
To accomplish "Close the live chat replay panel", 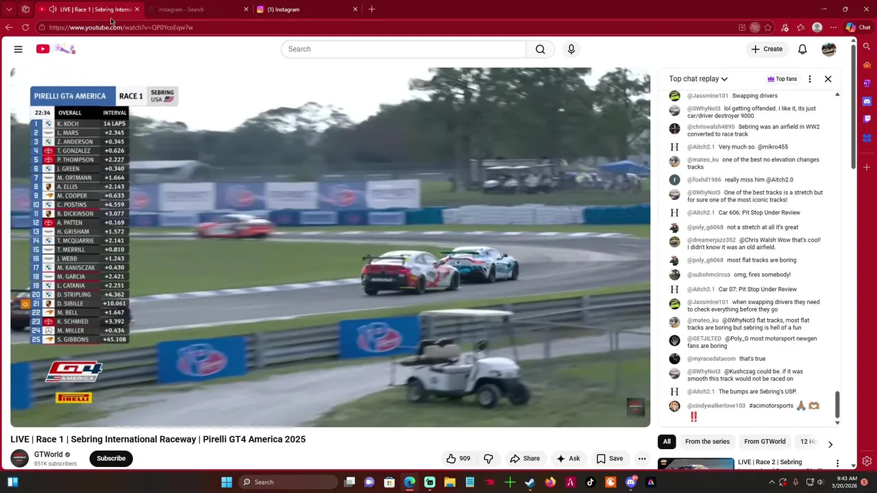I will point(828,79).
